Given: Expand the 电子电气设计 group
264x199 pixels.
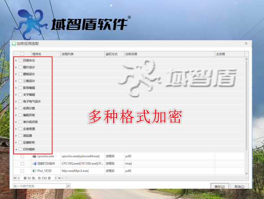Looking at the screenshot, I should click(x=16, y=102).
